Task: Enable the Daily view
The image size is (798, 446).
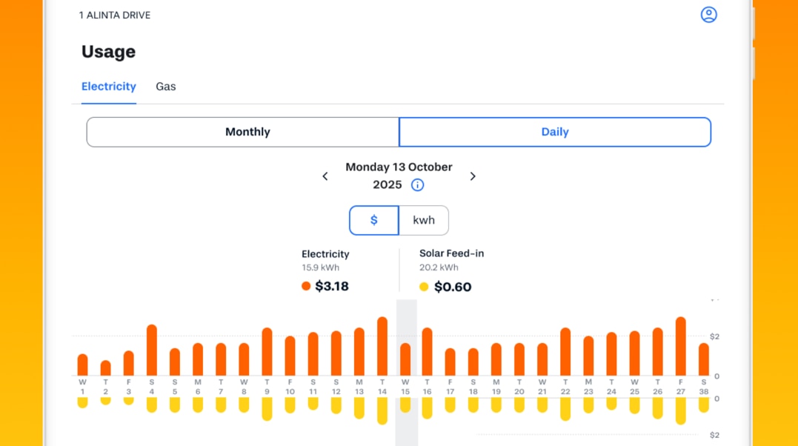Action: click(x=554, y=131)
